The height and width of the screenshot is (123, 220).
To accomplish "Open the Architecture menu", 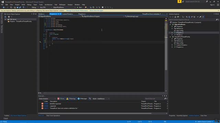I will (48, 4).
